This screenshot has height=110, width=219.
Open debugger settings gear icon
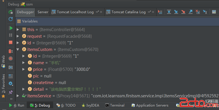[11, 84]
